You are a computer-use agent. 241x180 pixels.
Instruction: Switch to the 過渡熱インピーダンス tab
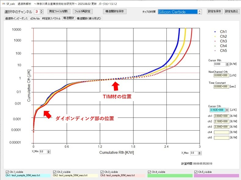click(16, 19)
